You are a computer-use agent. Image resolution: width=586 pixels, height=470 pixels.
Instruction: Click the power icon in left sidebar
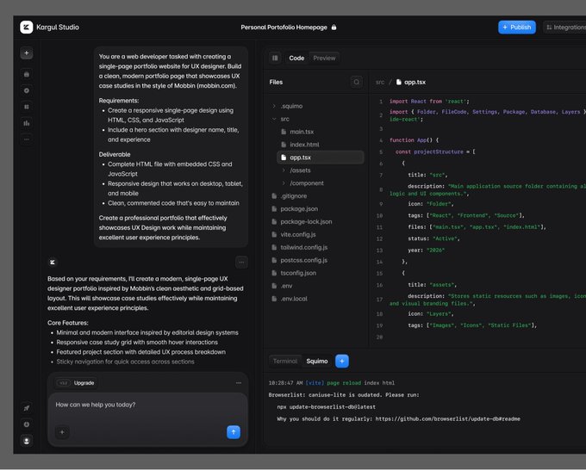[x=27, y=424]
